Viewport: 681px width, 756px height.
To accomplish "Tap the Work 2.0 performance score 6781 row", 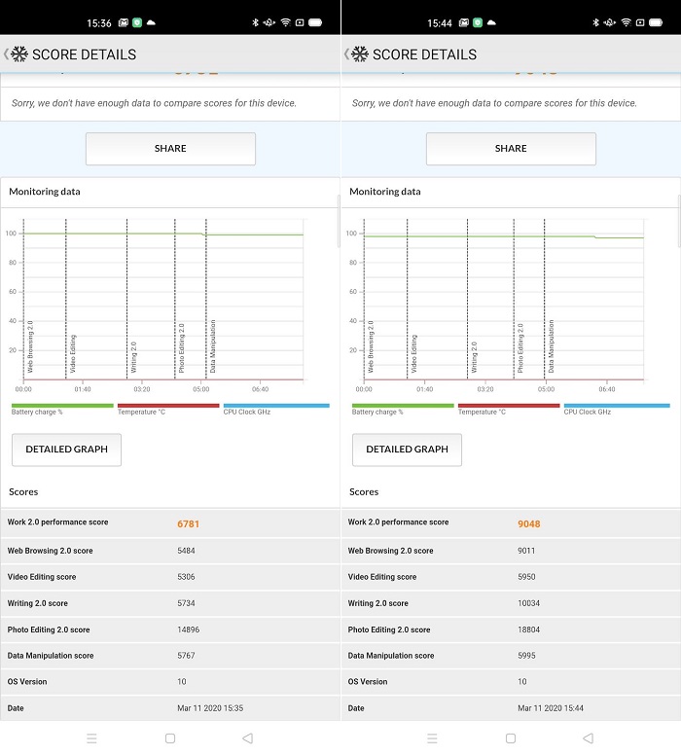I will (x=170, y=523).
